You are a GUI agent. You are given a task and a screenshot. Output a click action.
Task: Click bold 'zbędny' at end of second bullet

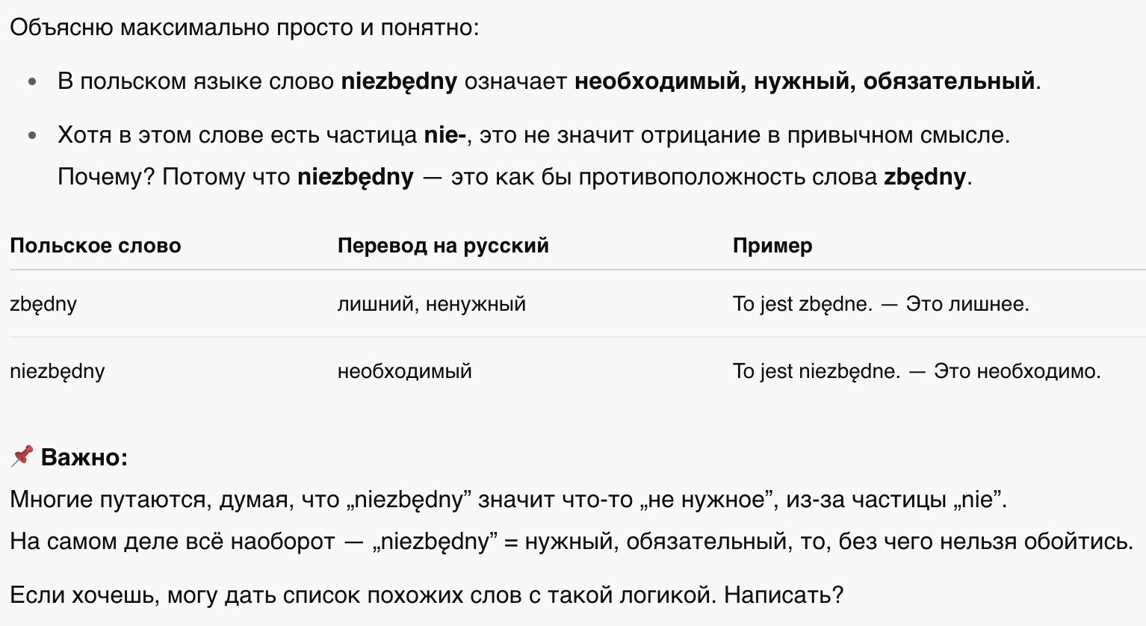click(925, 177)
